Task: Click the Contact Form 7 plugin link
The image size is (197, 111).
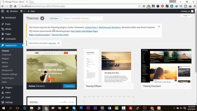Action: click(x=91, y=27)
